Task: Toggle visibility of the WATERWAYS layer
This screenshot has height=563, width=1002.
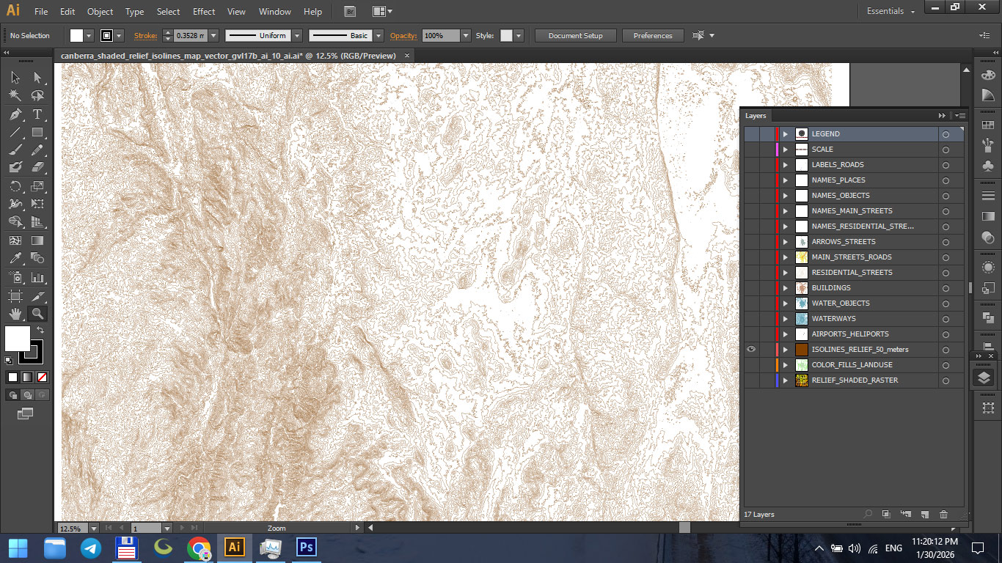Action: click(x=751, y=319)
